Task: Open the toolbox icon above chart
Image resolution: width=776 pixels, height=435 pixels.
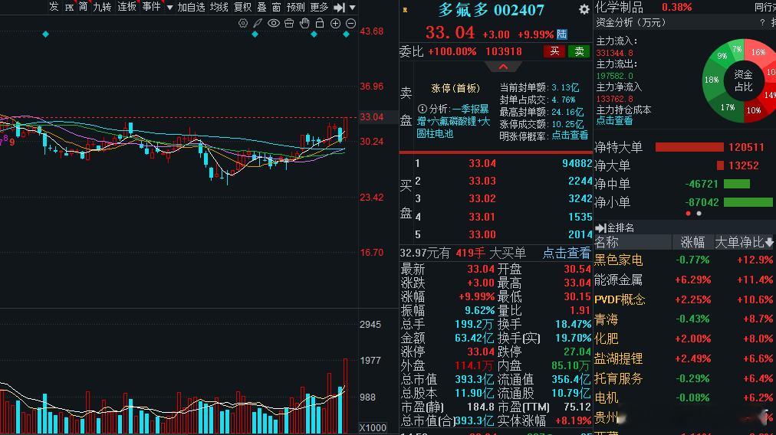Action: tap(289, 23)
